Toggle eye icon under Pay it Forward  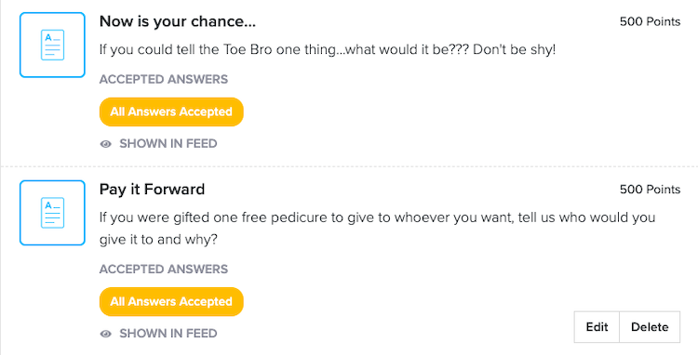point(105,334)
